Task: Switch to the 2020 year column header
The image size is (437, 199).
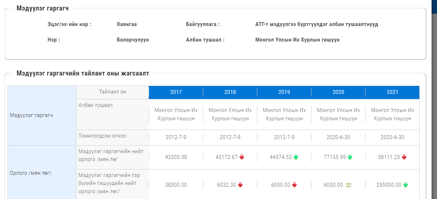Action: pos(338,92)
